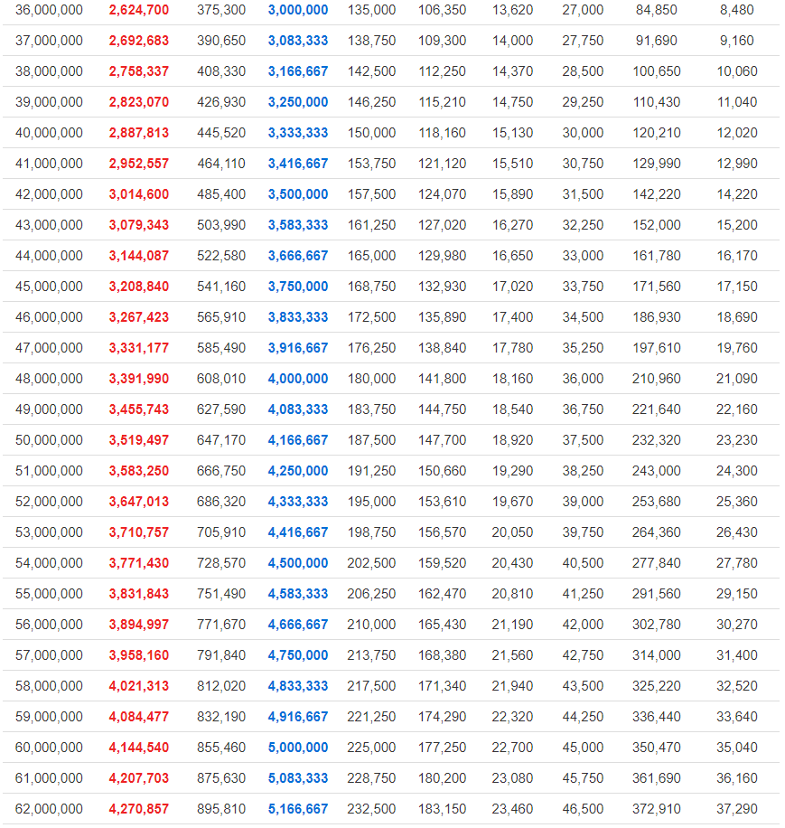Screen dimensions: 785x828
Task: Select the cell reading 44,000,000
Action: pos(49,256)
